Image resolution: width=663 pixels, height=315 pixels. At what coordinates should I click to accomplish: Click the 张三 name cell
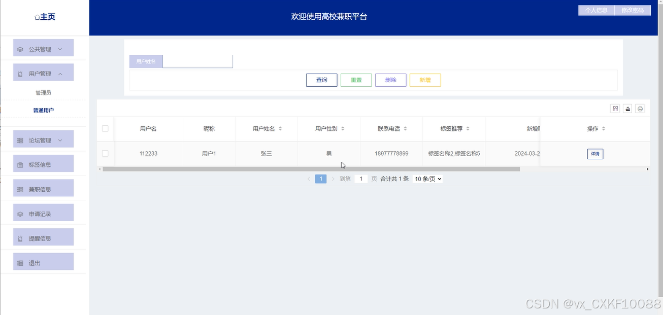pos(267,154)
